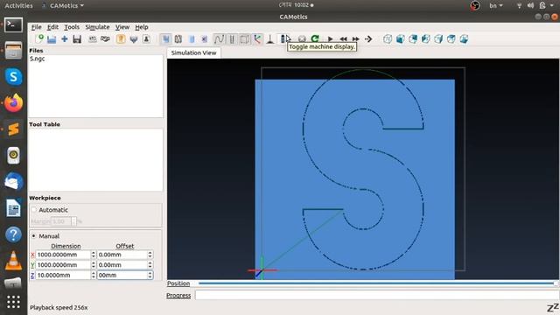Click the green rerun simulation icon

click(x=315, y=38)
